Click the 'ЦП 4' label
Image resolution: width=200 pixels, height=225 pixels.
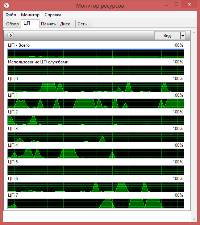pyautogui.click(x=13, y=145)
